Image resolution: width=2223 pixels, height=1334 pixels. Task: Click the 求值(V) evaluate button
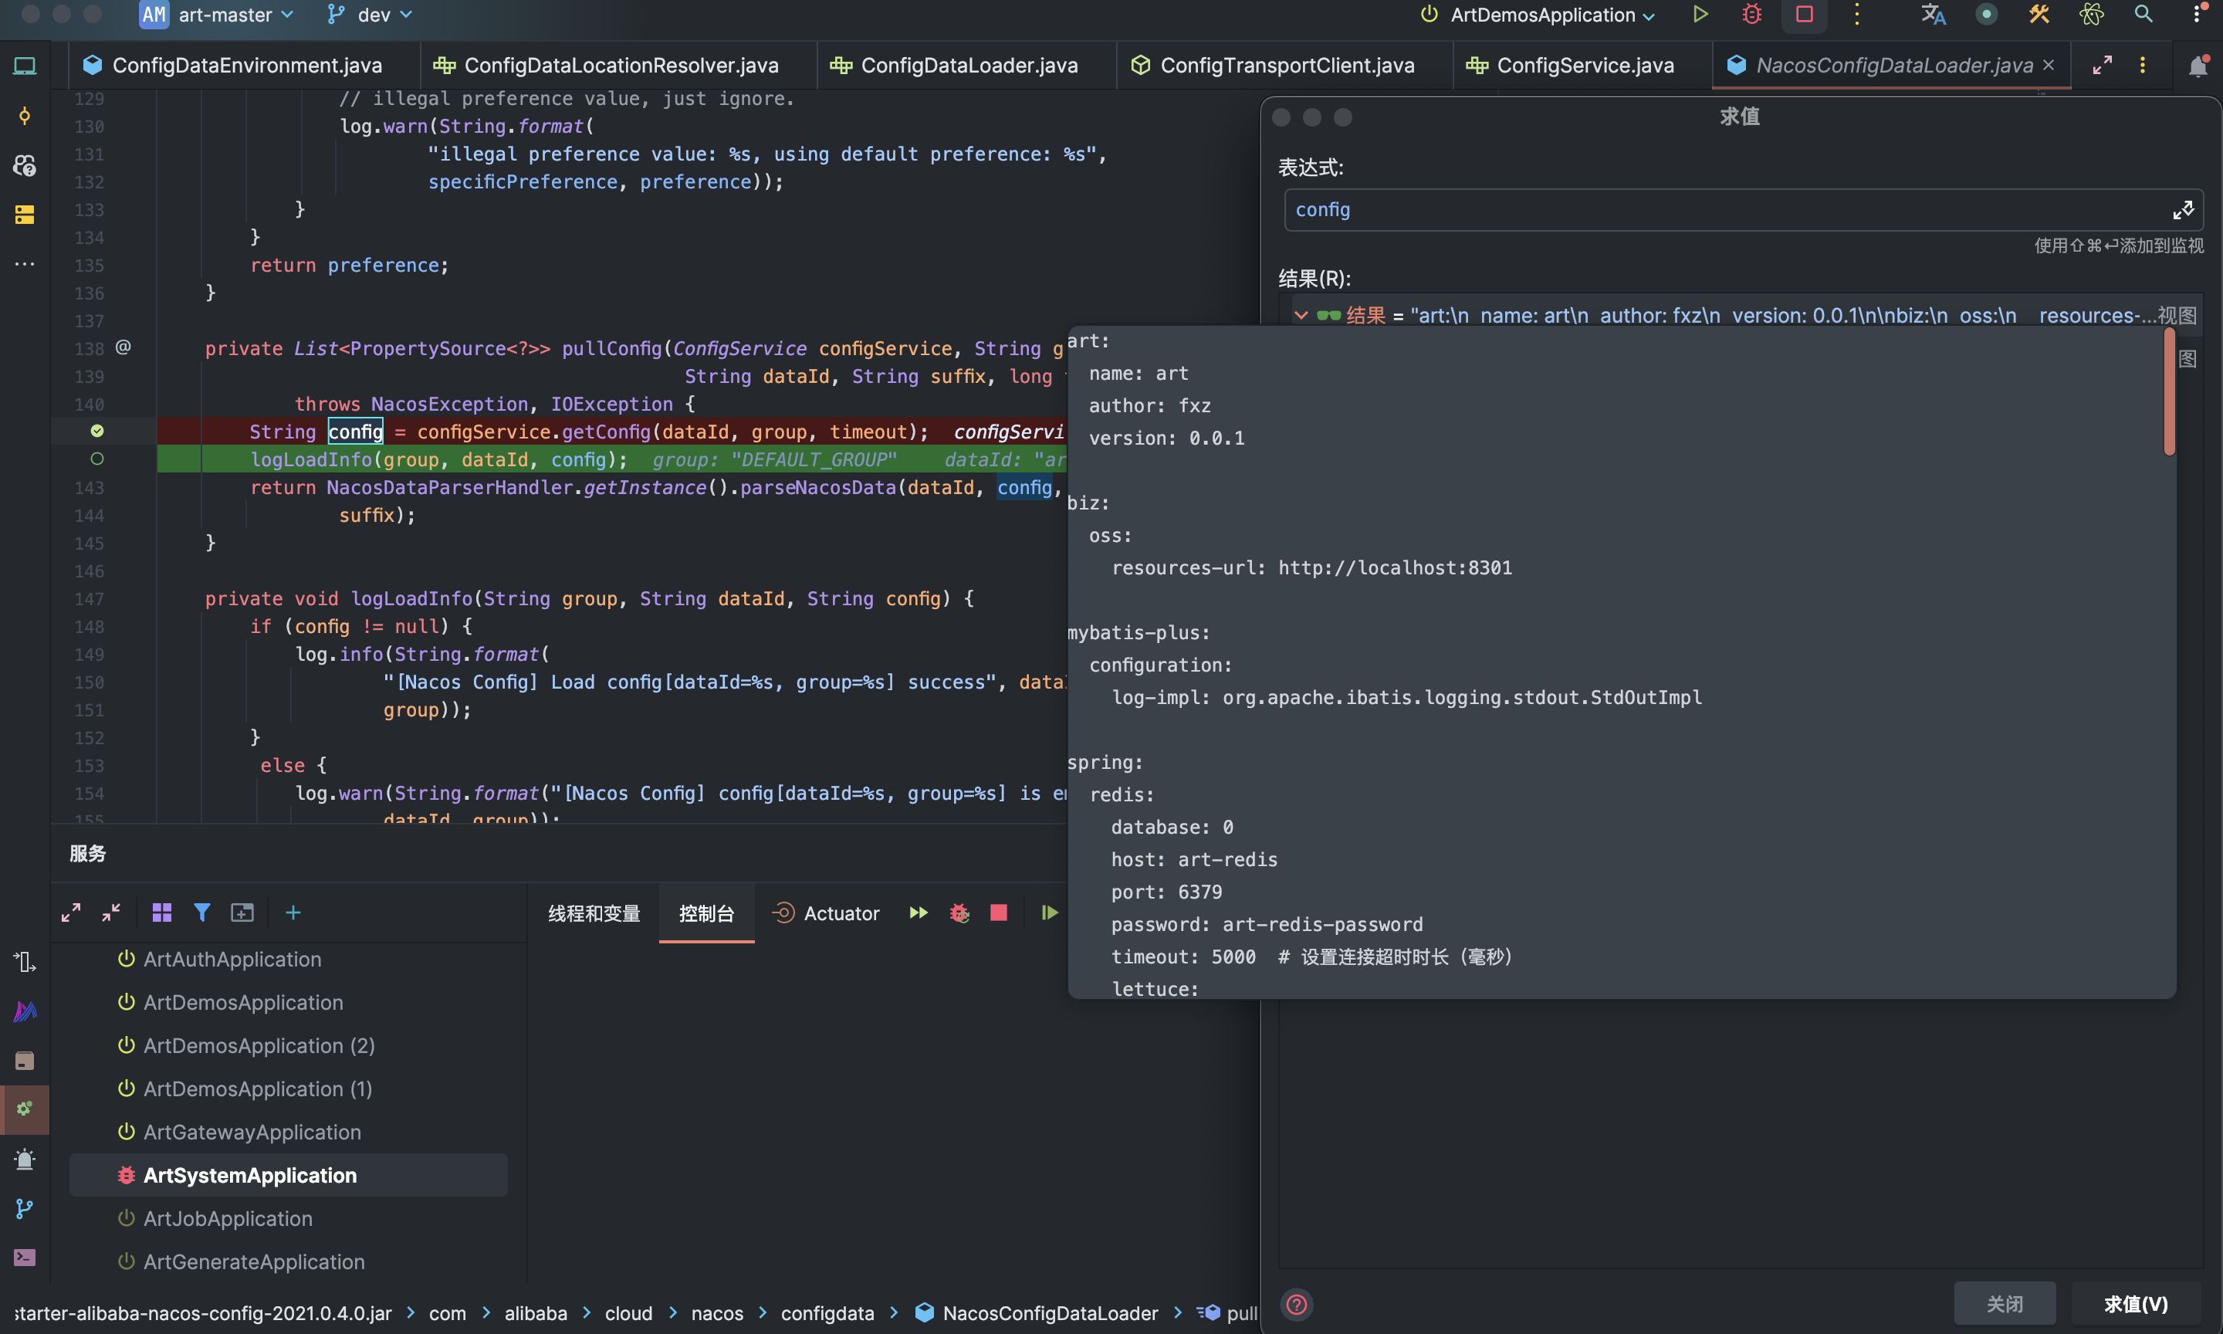coord(2136,1303)
